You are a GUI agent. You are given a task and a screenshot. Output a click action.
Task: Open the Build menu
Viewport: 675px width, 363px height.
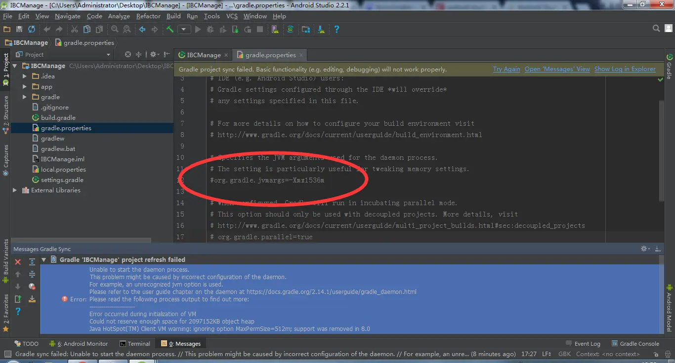click(173, 16)
